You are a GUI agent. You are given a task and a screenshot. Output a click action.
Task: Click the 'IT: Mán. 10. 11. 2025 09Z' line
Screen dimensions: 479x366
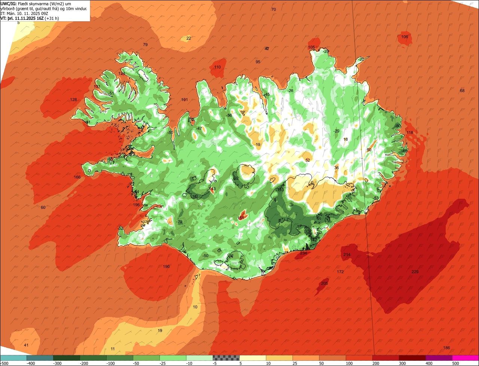(x=24, y=13)
